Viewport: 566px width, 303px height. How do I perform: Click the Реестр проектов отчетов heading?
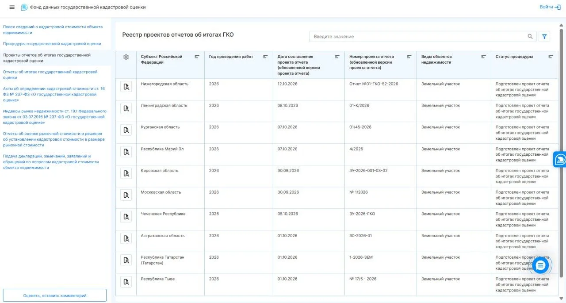pos(178,35)
